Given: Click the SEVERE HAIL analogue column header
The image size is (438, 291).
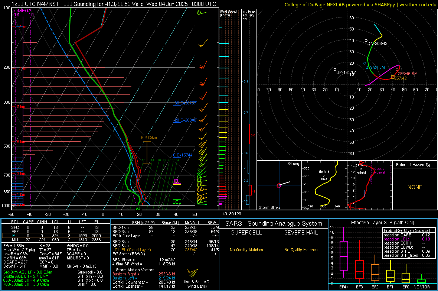Looking at the screenshot, I should click(x=301, y=233).
